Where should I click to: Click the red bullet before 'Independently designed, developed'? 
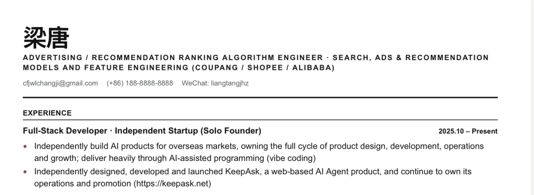pyautogui.click(x=25, y=172)
